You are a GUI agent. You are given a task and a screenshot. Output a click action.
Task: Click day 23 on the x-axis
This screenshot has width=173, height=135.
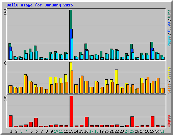(x=122, y=131)
